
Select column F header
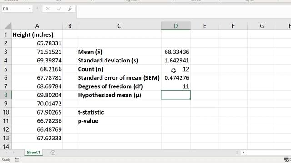click(x=233, y=26)
